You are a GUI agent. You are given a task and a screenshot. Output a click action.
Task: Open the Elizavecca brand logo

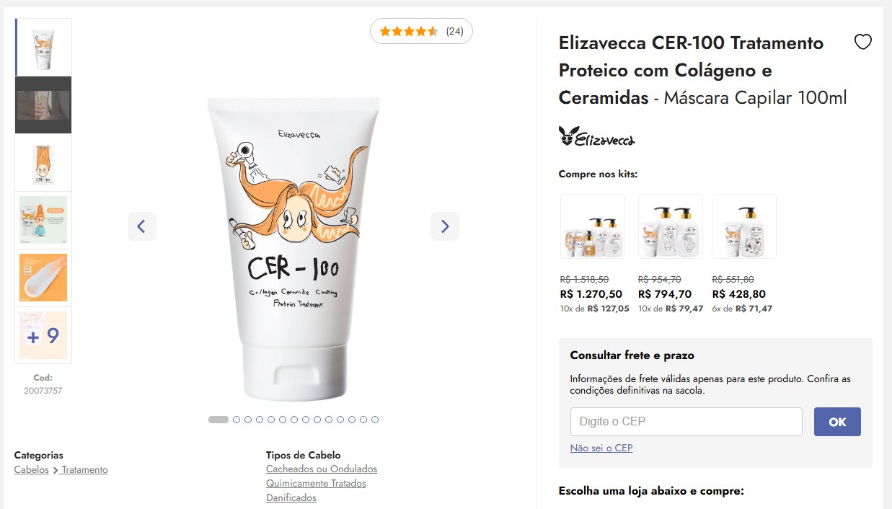(596, 136)
